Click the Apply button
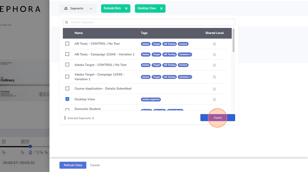308x172 pixels. (x=218, y=118)
